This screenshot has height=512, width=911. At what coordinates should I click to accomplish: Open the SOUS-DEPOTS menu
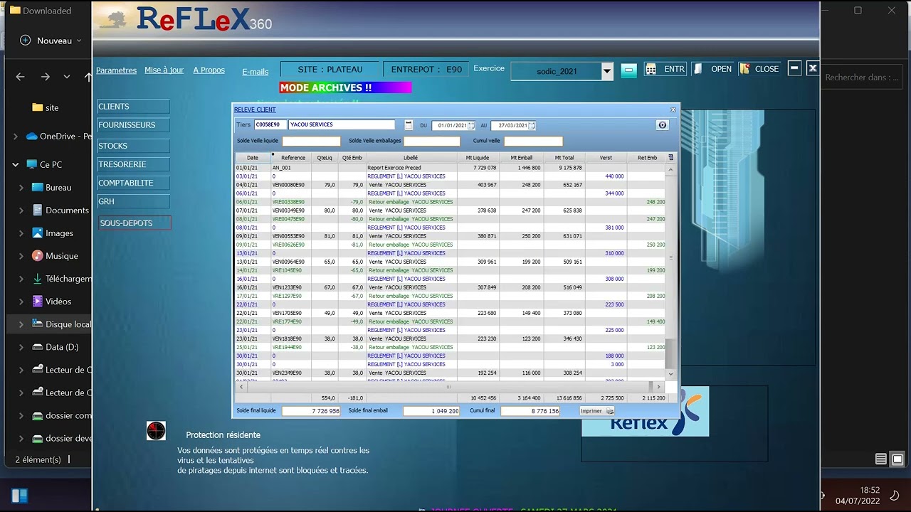[135, 223]
